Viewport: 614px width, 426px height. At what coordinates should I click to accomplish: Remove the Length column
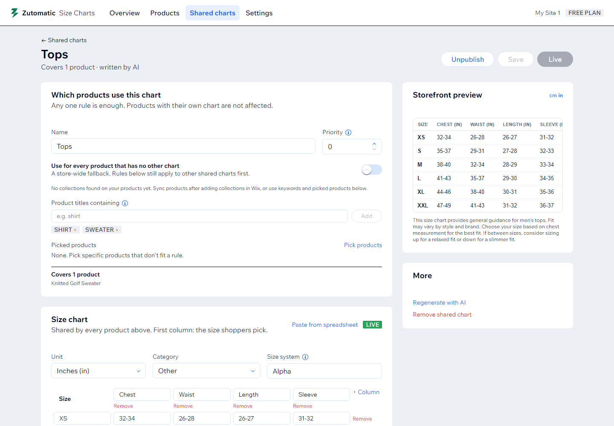tap(243, 406)
